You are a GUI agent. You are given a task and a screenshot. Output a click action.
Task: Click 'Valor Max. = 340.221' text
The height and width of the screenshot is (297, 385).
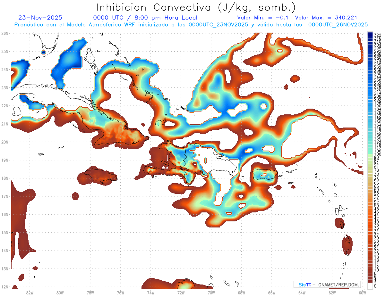click(326, 18)
